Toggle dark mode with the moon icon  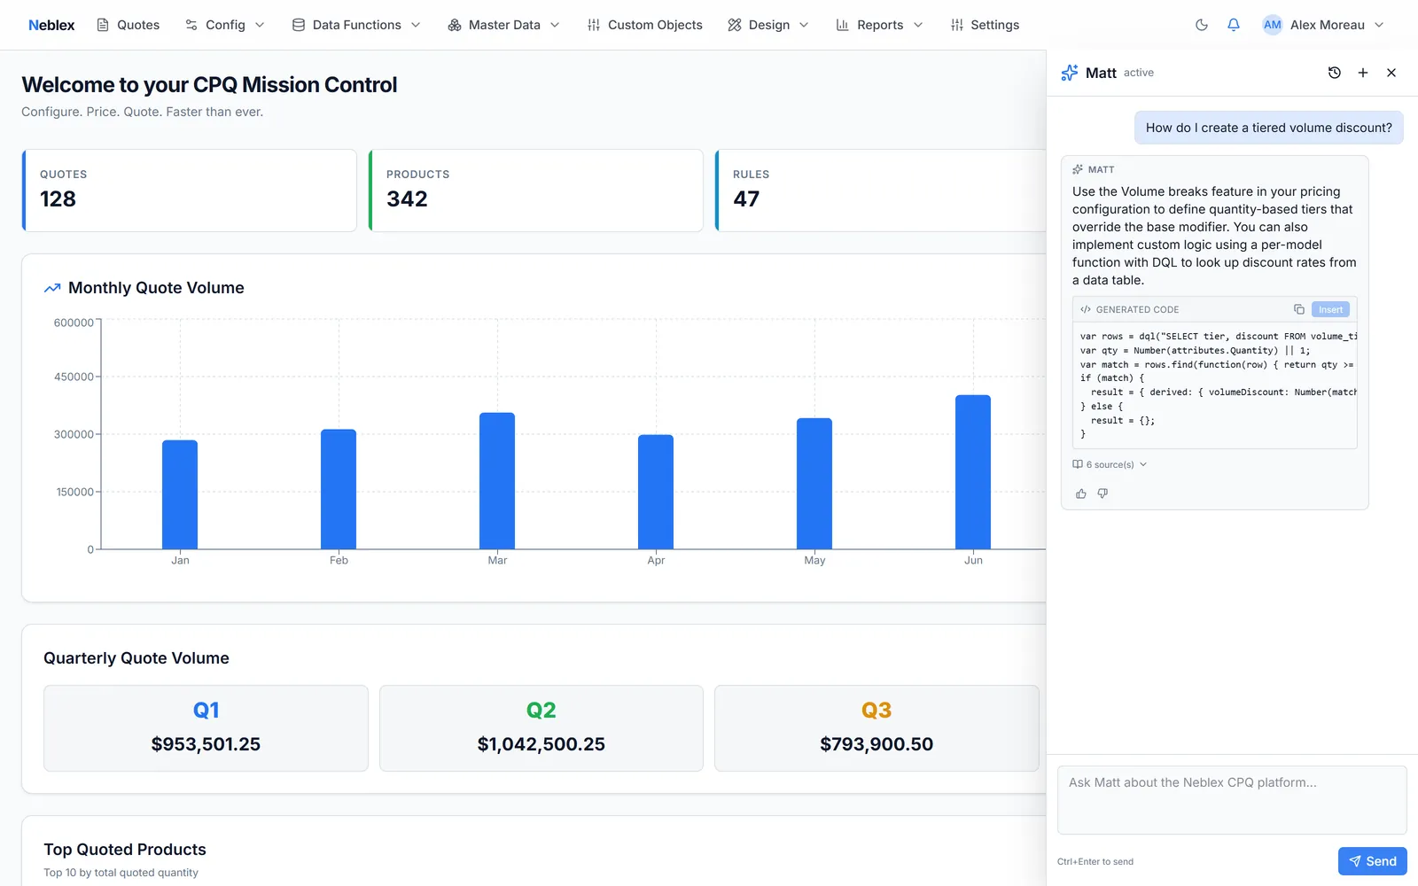1202,25
